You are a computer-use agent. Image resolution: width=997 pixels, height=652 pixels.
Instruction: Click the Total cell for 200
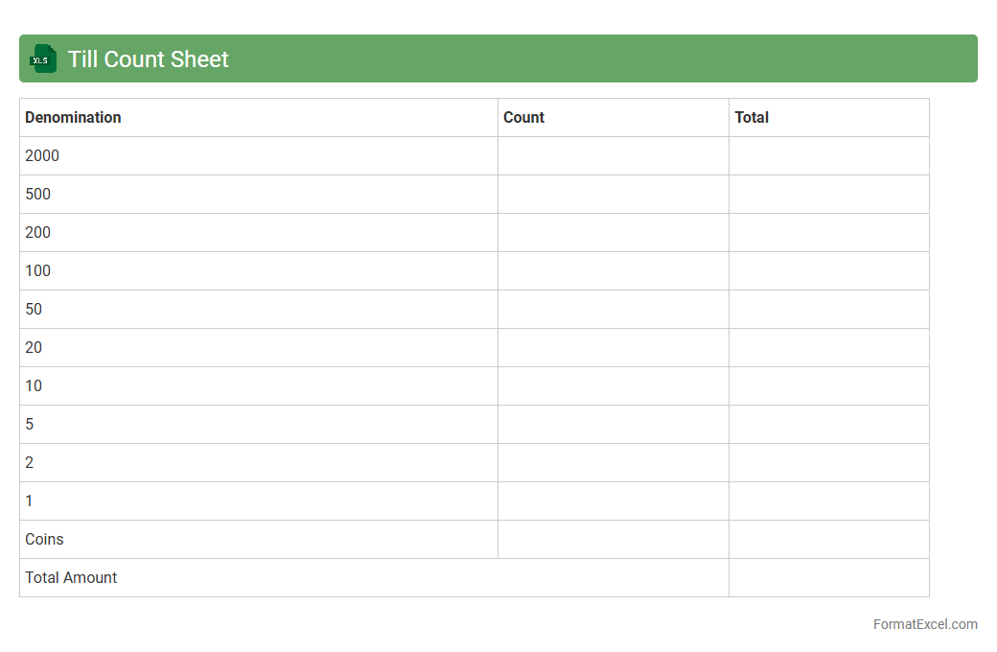coord(828,232)
